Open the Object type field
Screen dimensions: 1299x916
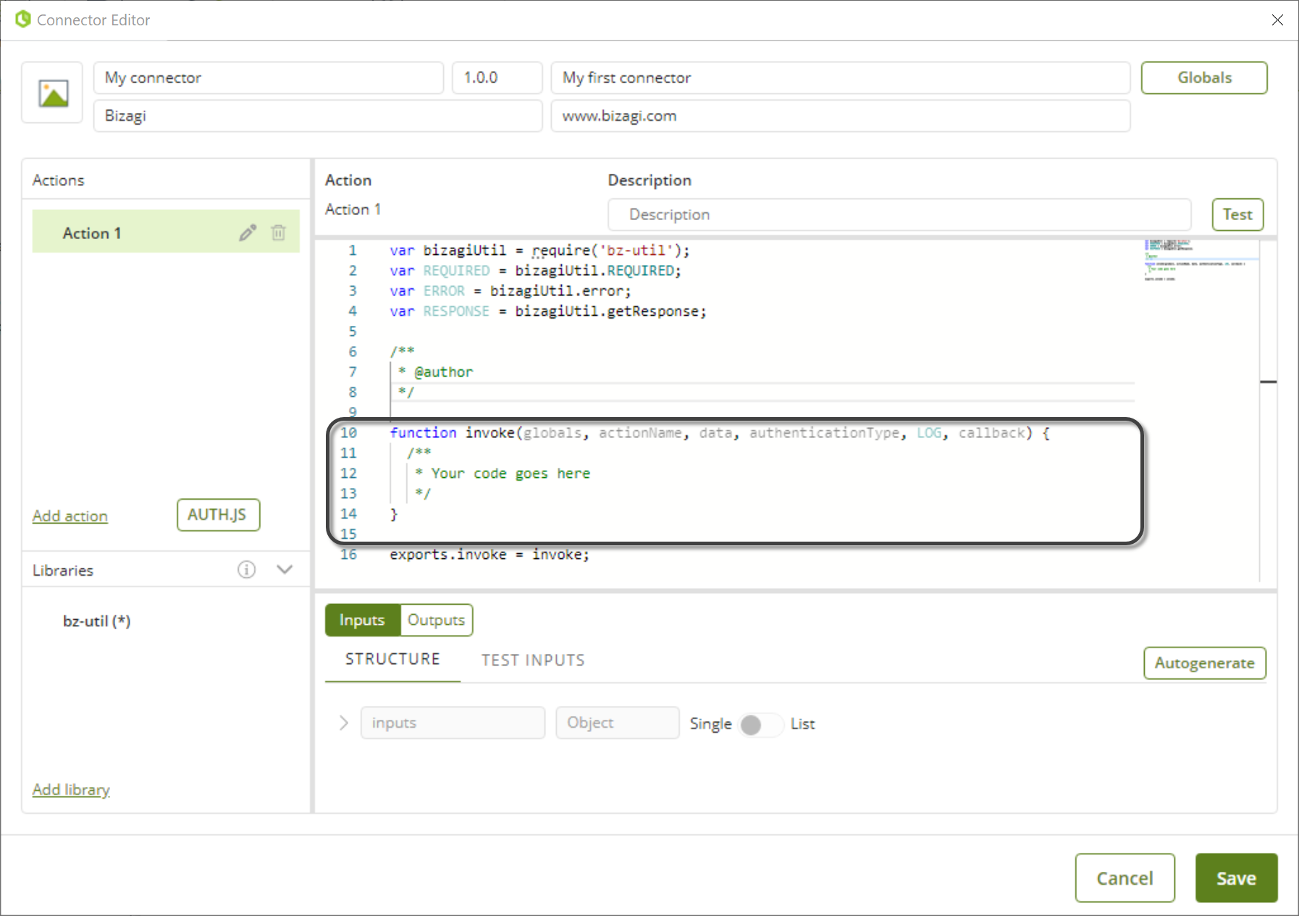pos(618,723)
